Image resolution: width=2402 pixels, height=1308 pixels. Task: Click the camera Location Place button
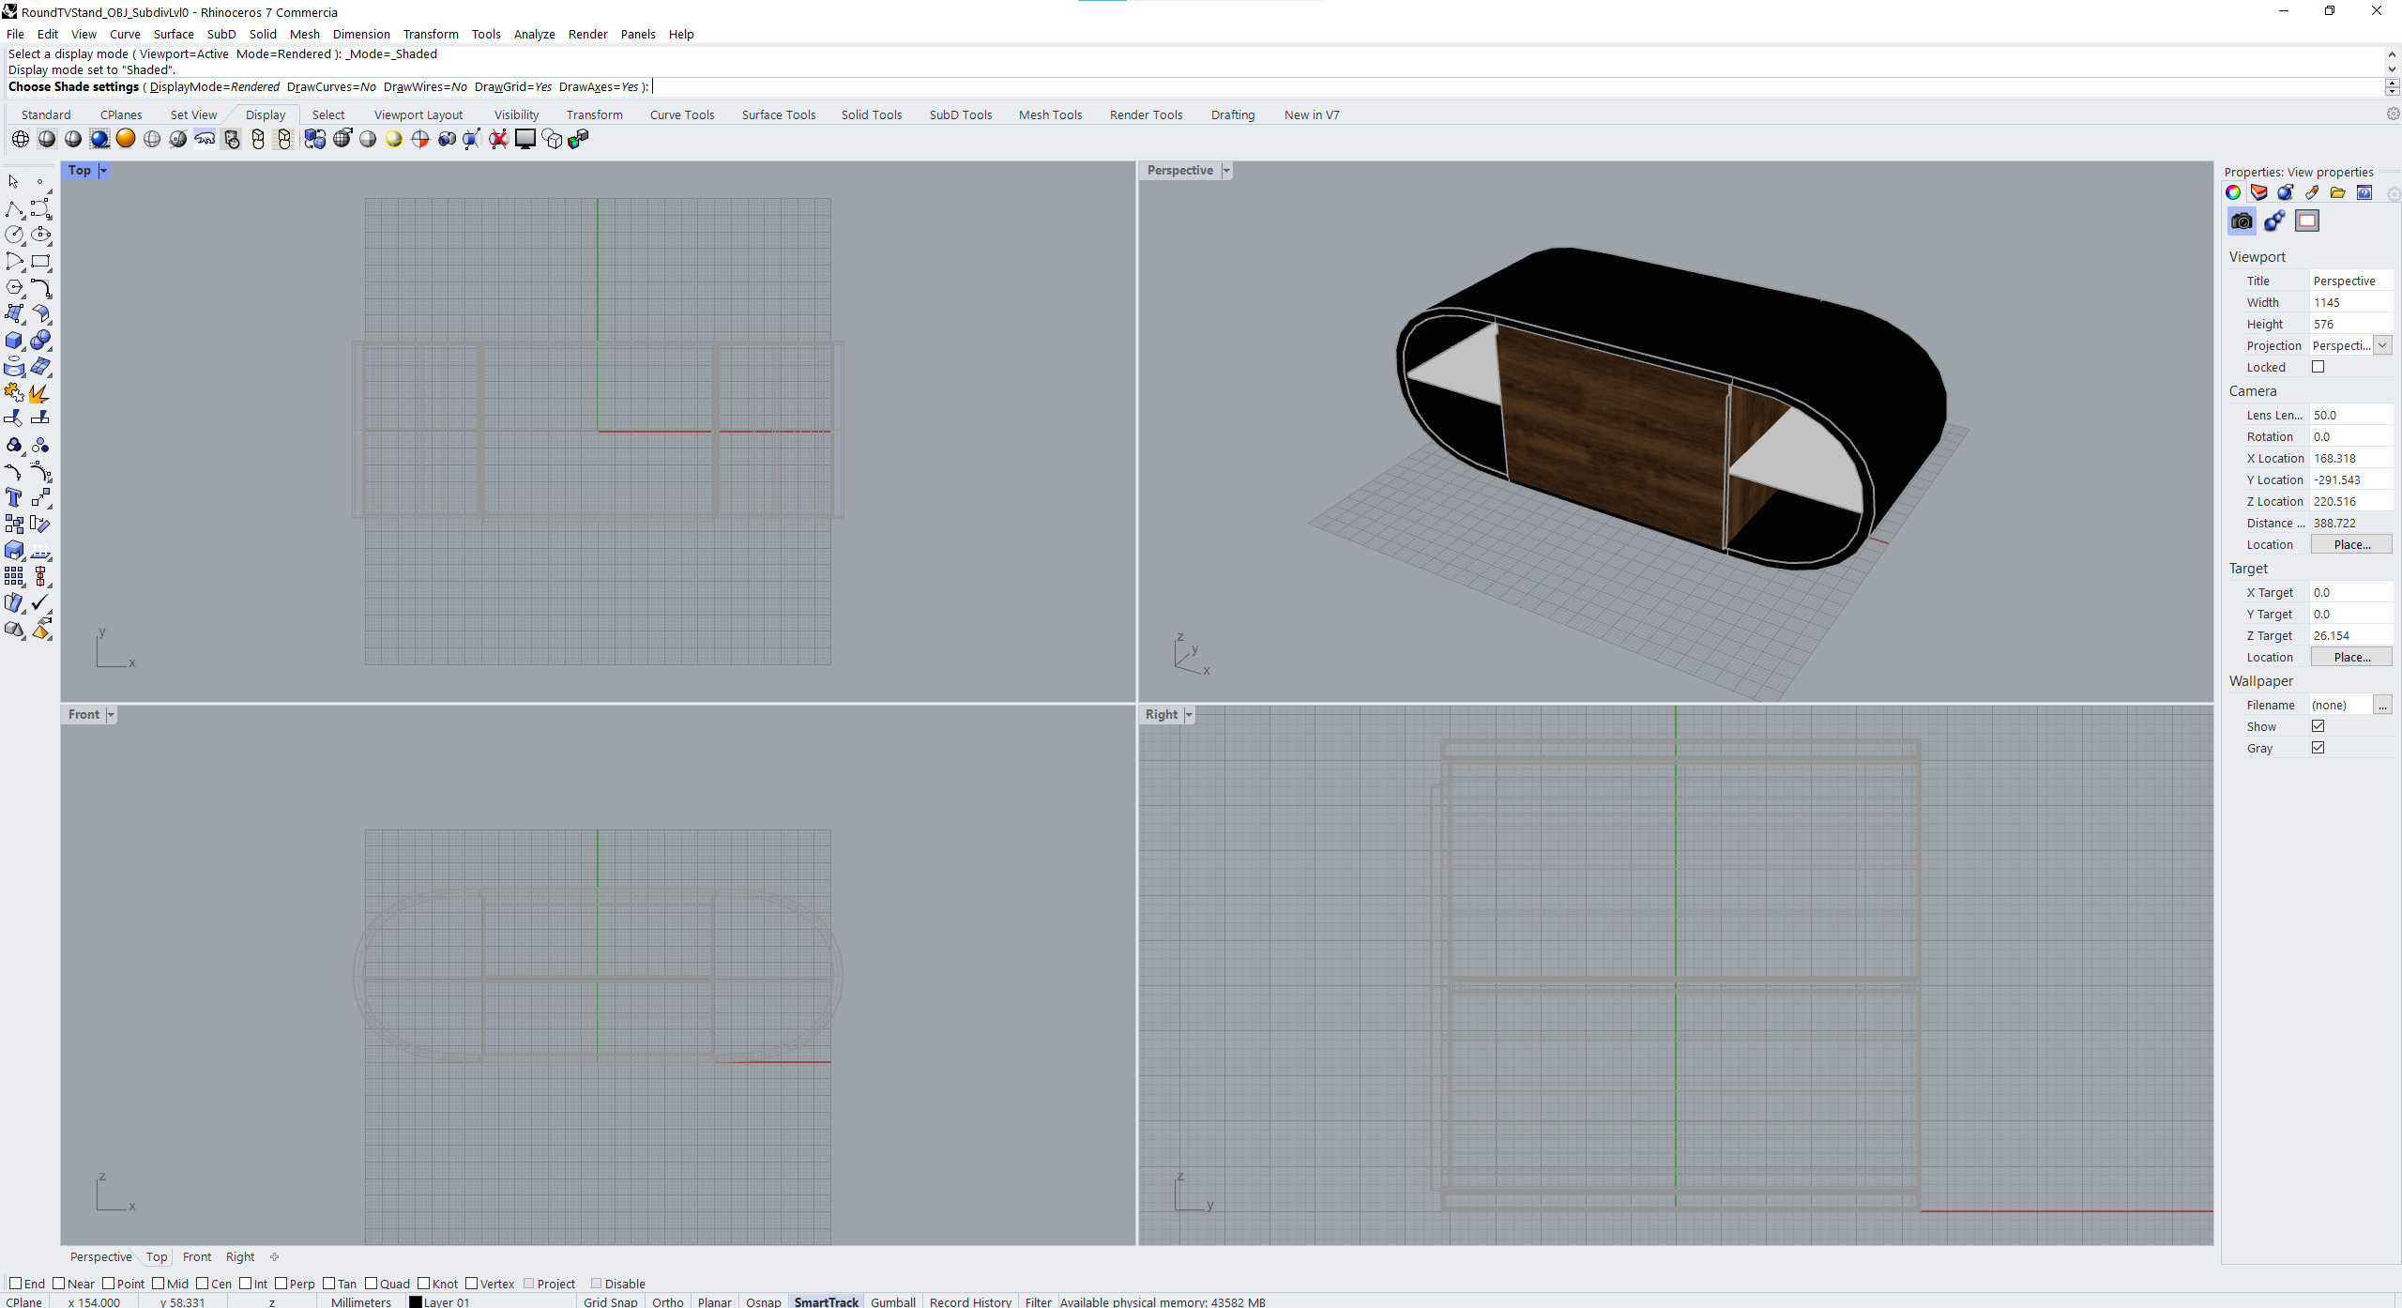tap(2350, 544)
